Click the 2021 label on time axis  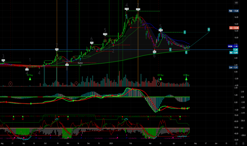[111, 143]
